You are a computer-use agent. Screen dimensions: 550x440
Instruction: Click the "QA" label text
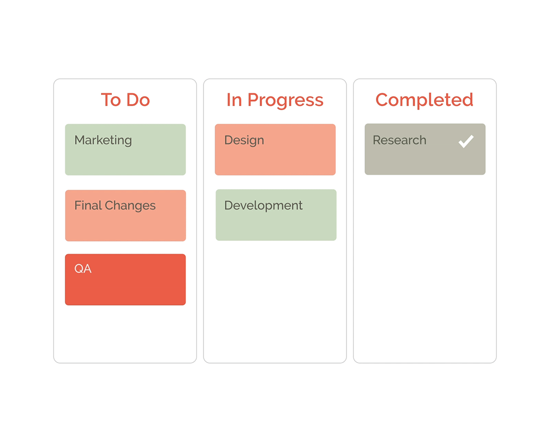click(83, 268)
